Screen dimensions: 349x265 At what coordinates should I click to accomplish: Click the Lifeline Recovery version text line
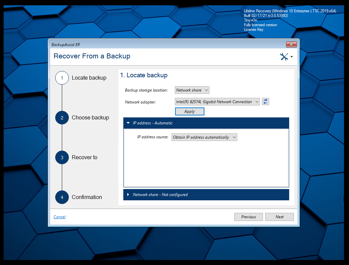pos(290,11)
